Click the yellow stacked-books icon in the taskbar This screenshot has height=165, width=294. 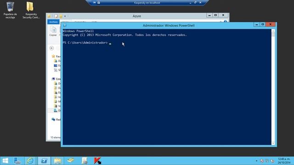(71, 160)
